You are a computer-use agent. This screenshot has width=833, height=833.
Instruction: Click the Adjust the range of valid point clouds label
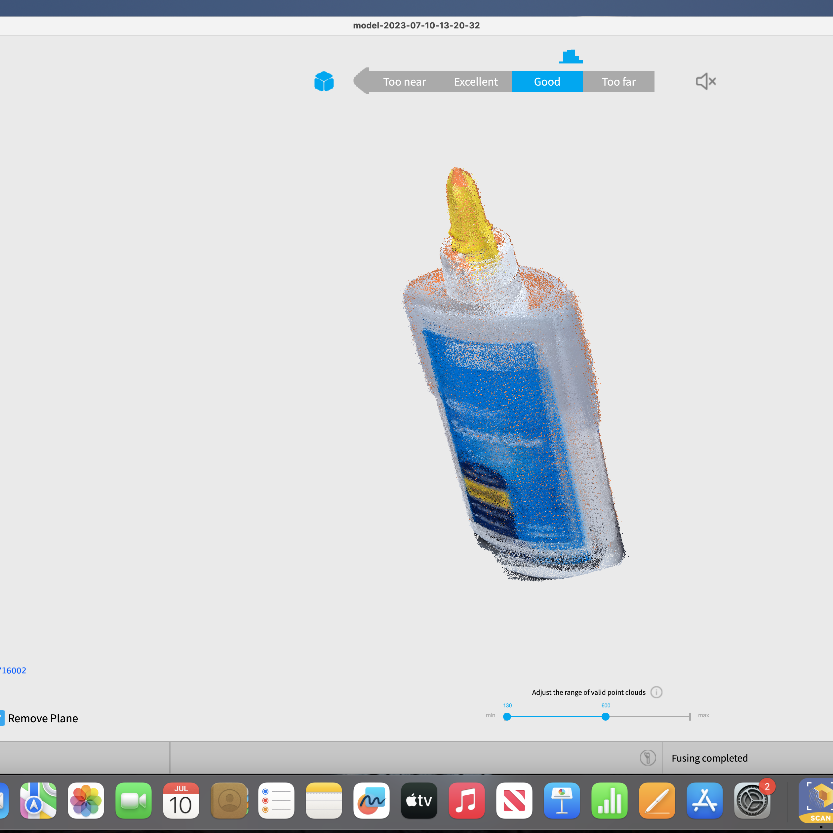point(588,692)
